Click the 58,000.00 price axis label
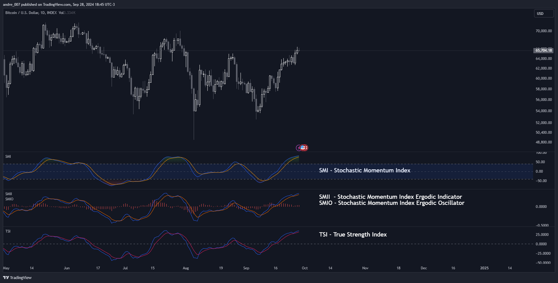Image resolution: width=558 pixels, height=283 pixels. (544, 89)
